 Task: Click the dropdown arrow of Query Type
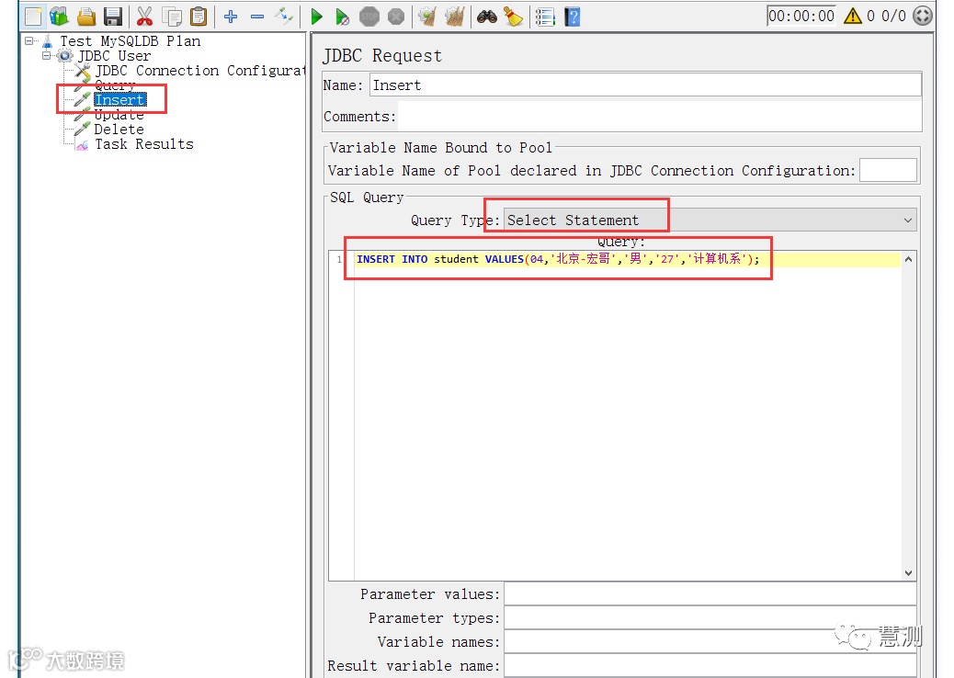click(908, 220)
